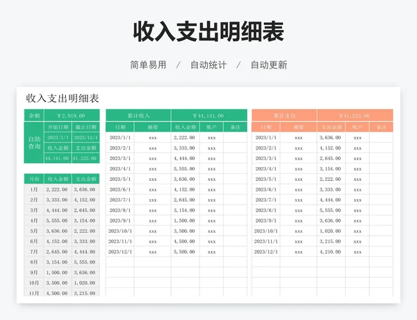Image resolution: width=417 pixels, height=320 pixels.
Task: Select xxx account in expense table's 2023/3/1 row
Action: coord(357,159)
